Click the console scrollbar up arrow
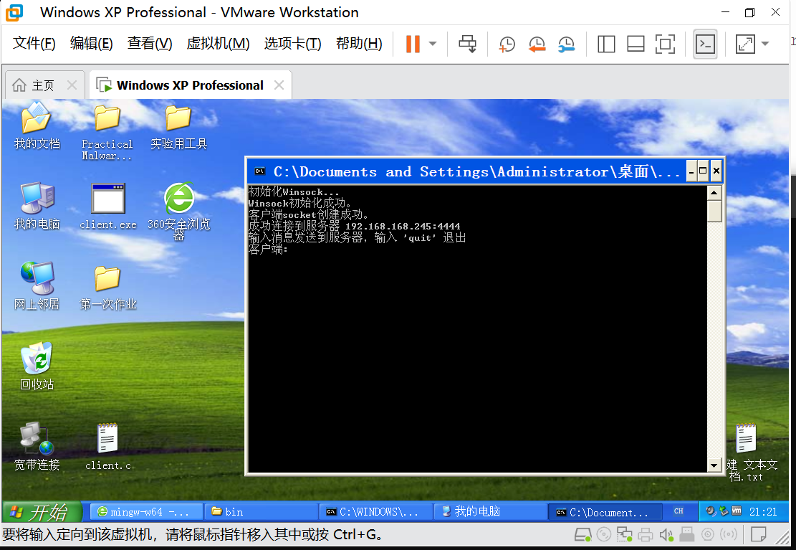 tap(714, 193)
